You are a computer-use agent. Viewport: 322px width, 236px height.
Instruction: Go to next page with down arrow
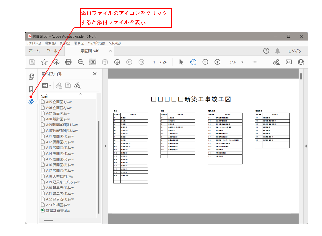(x=117, y=62)
